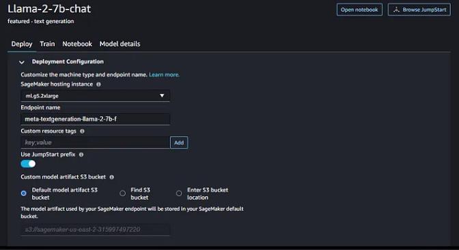Screen dimensions: 459x250
Task: Click the Browse JumpStart button
Action: click(x=419, y=10)
